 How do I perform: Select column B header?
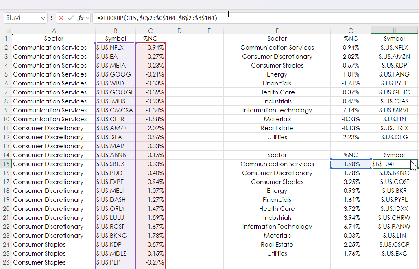[116, 31]
